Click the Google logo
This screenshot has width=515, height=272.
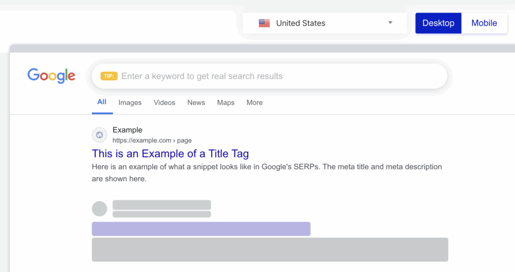pos(51,76)
